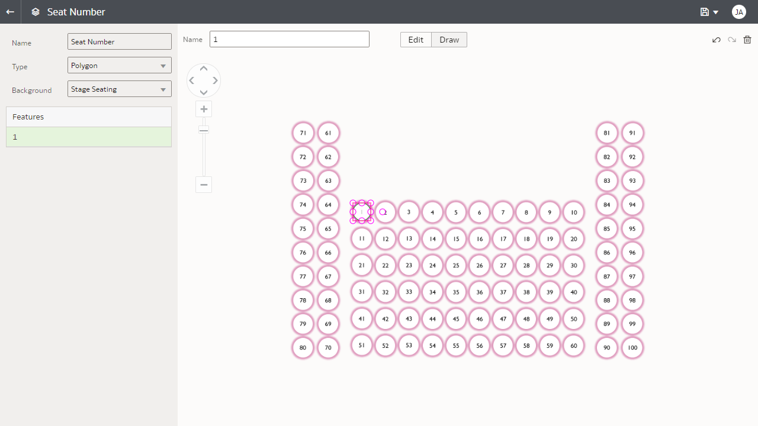Click the delete trash icon
The width and height of the screenshot is (758, 426).
747,40
